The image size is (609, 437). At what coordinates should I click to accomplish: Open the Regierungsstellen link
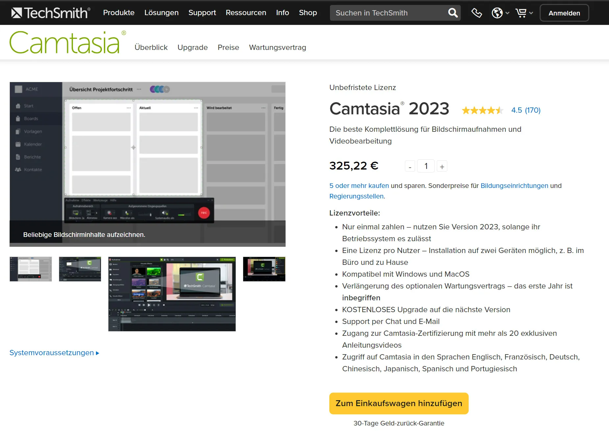click(x=357, y=196)
